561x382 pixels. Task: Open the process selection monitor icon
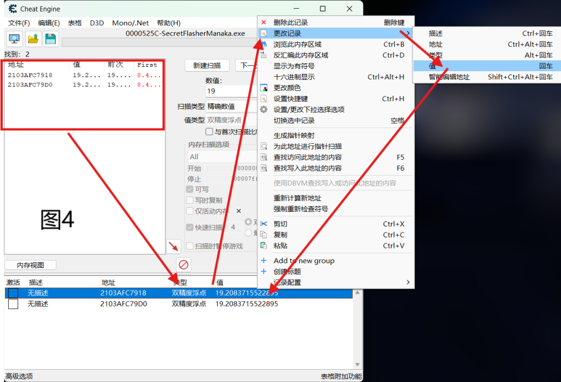point(14,39)
